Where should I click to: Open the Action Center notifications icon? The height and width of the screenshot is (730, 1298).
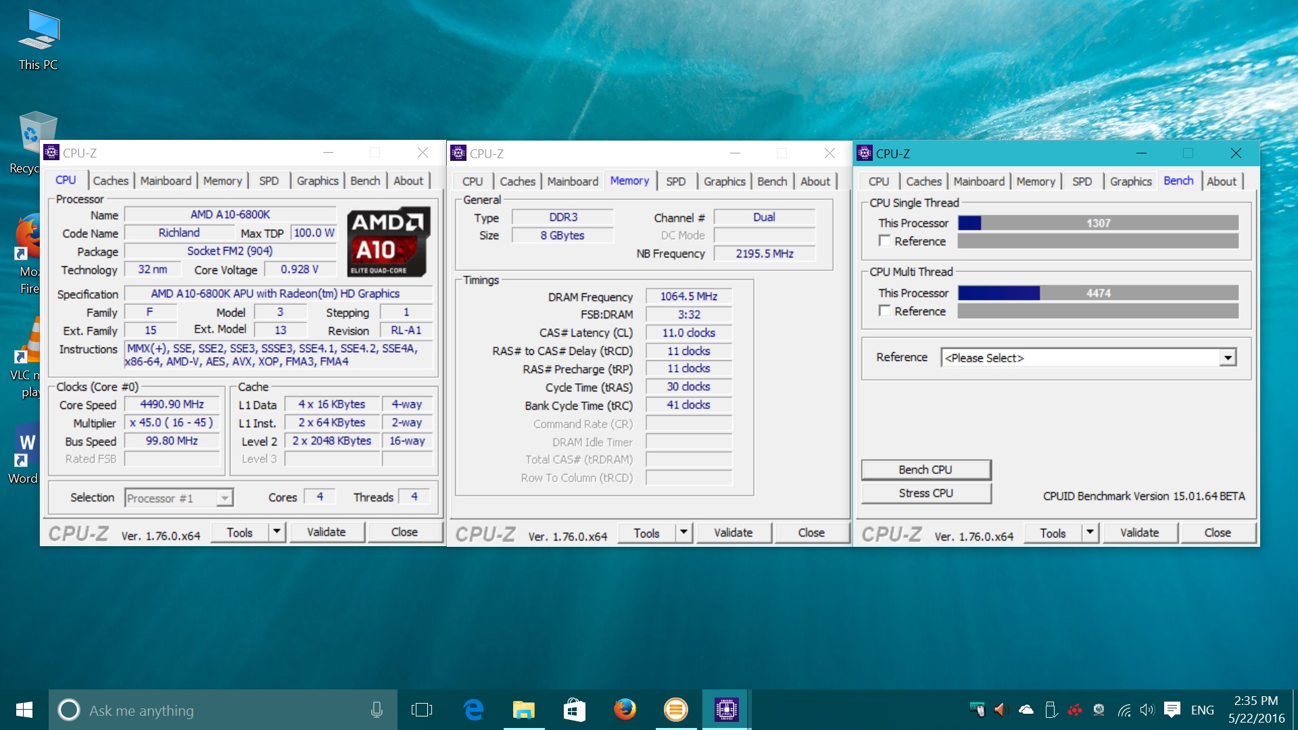pos(1172,710)
